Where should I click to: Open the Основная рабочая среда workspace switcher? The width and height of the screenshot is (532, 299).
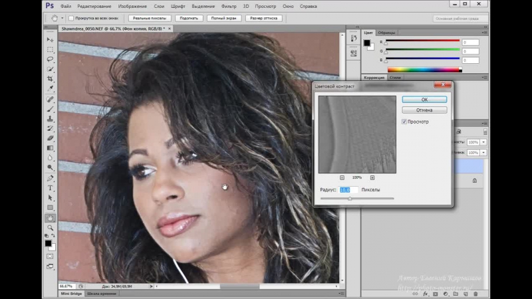[x=460, y=19]
